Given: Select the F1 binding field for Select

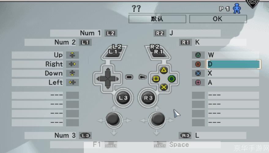Looking at the screenshot, I should [76, 144].
